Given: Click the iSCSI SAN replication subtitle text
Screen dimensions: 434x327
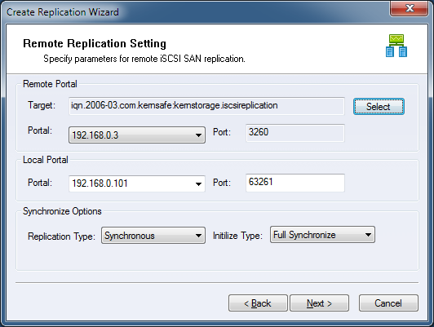Looking at the screenshot, I should click(x=144, y=59).
